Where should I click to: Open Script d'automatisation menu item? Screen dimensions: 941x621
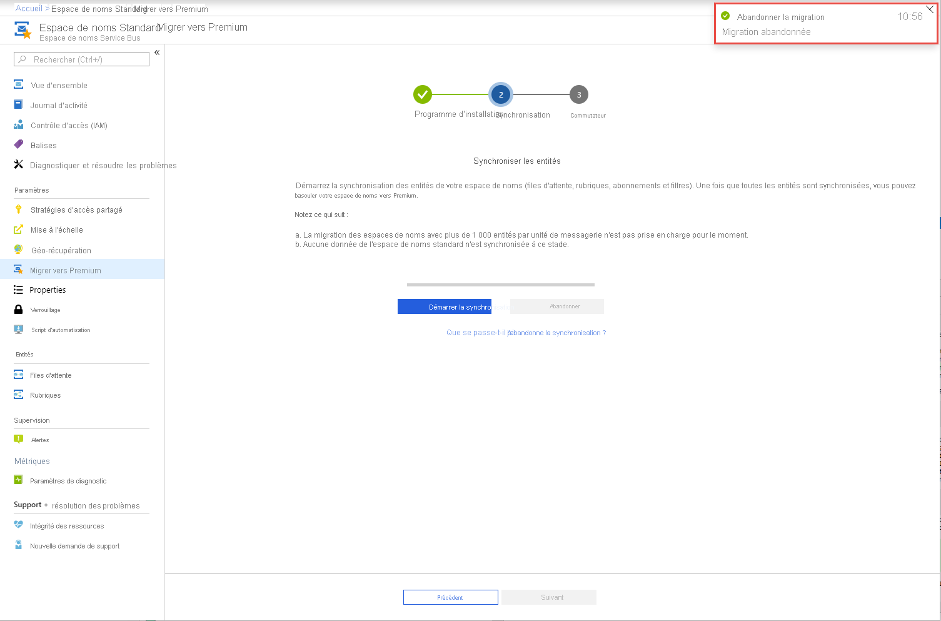[x=61, y=330]
